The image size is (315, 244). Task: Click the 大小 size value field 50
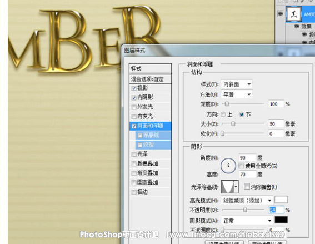click(276, 123)
